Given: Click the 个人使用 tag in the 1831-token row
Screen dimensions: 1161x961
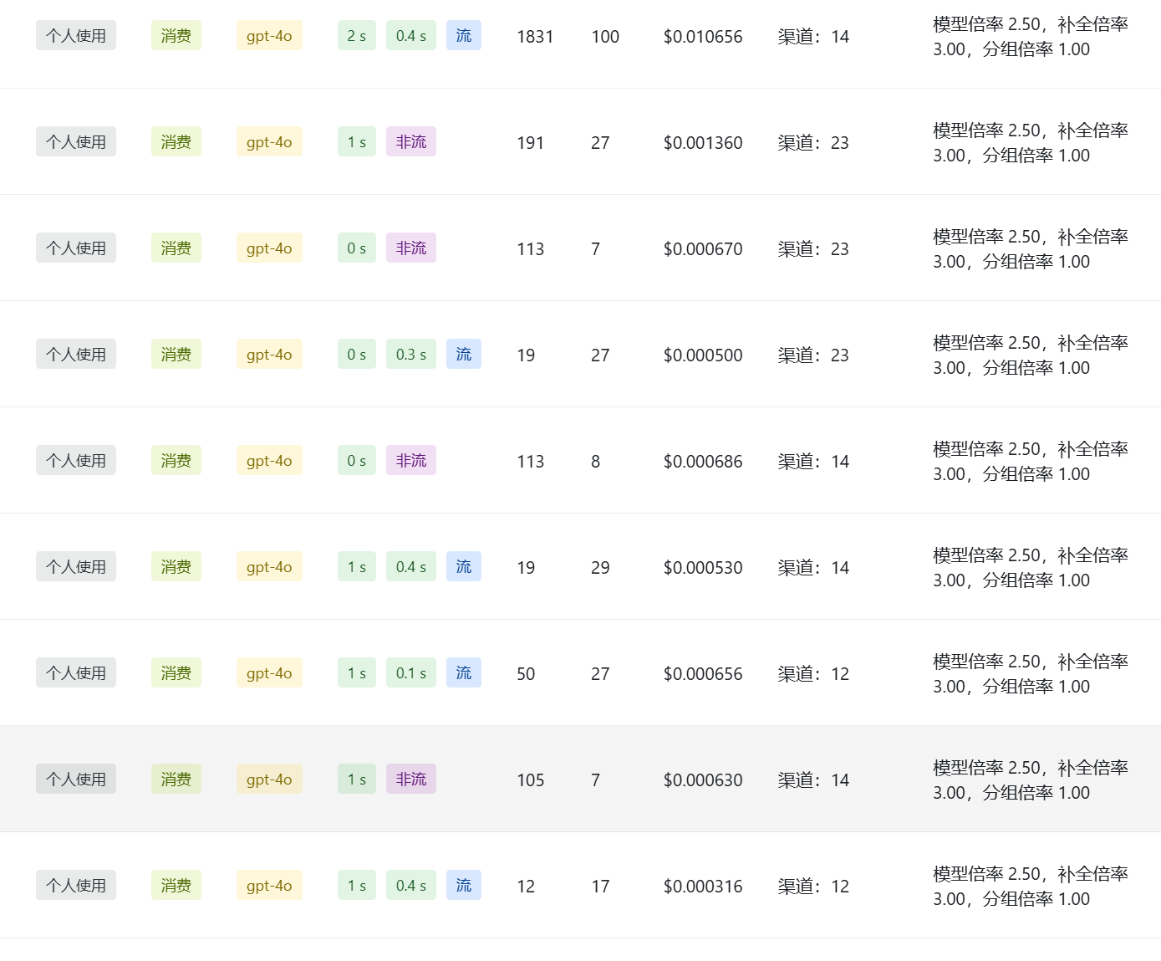Looking at the screenshot, I should coord(76,36).
